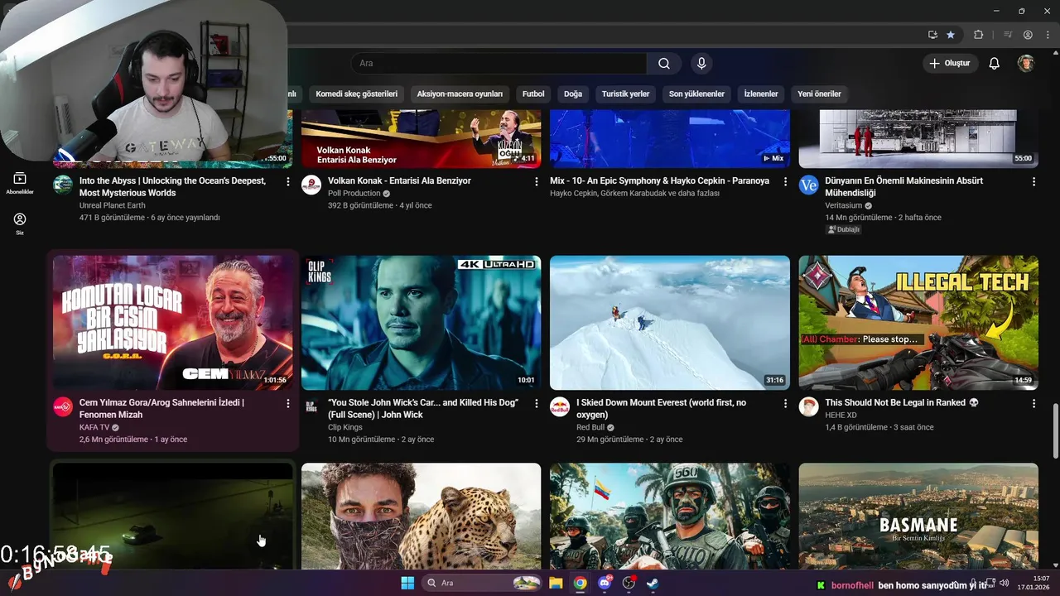The image size is (1060, 596).
Task: Open Everest skiing video thumbnail
Action: click(669, 323)
